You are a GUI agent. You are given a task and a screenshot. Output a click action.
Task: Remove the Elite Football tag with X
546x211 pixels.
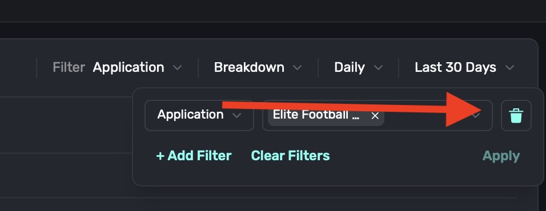point(375,116)
